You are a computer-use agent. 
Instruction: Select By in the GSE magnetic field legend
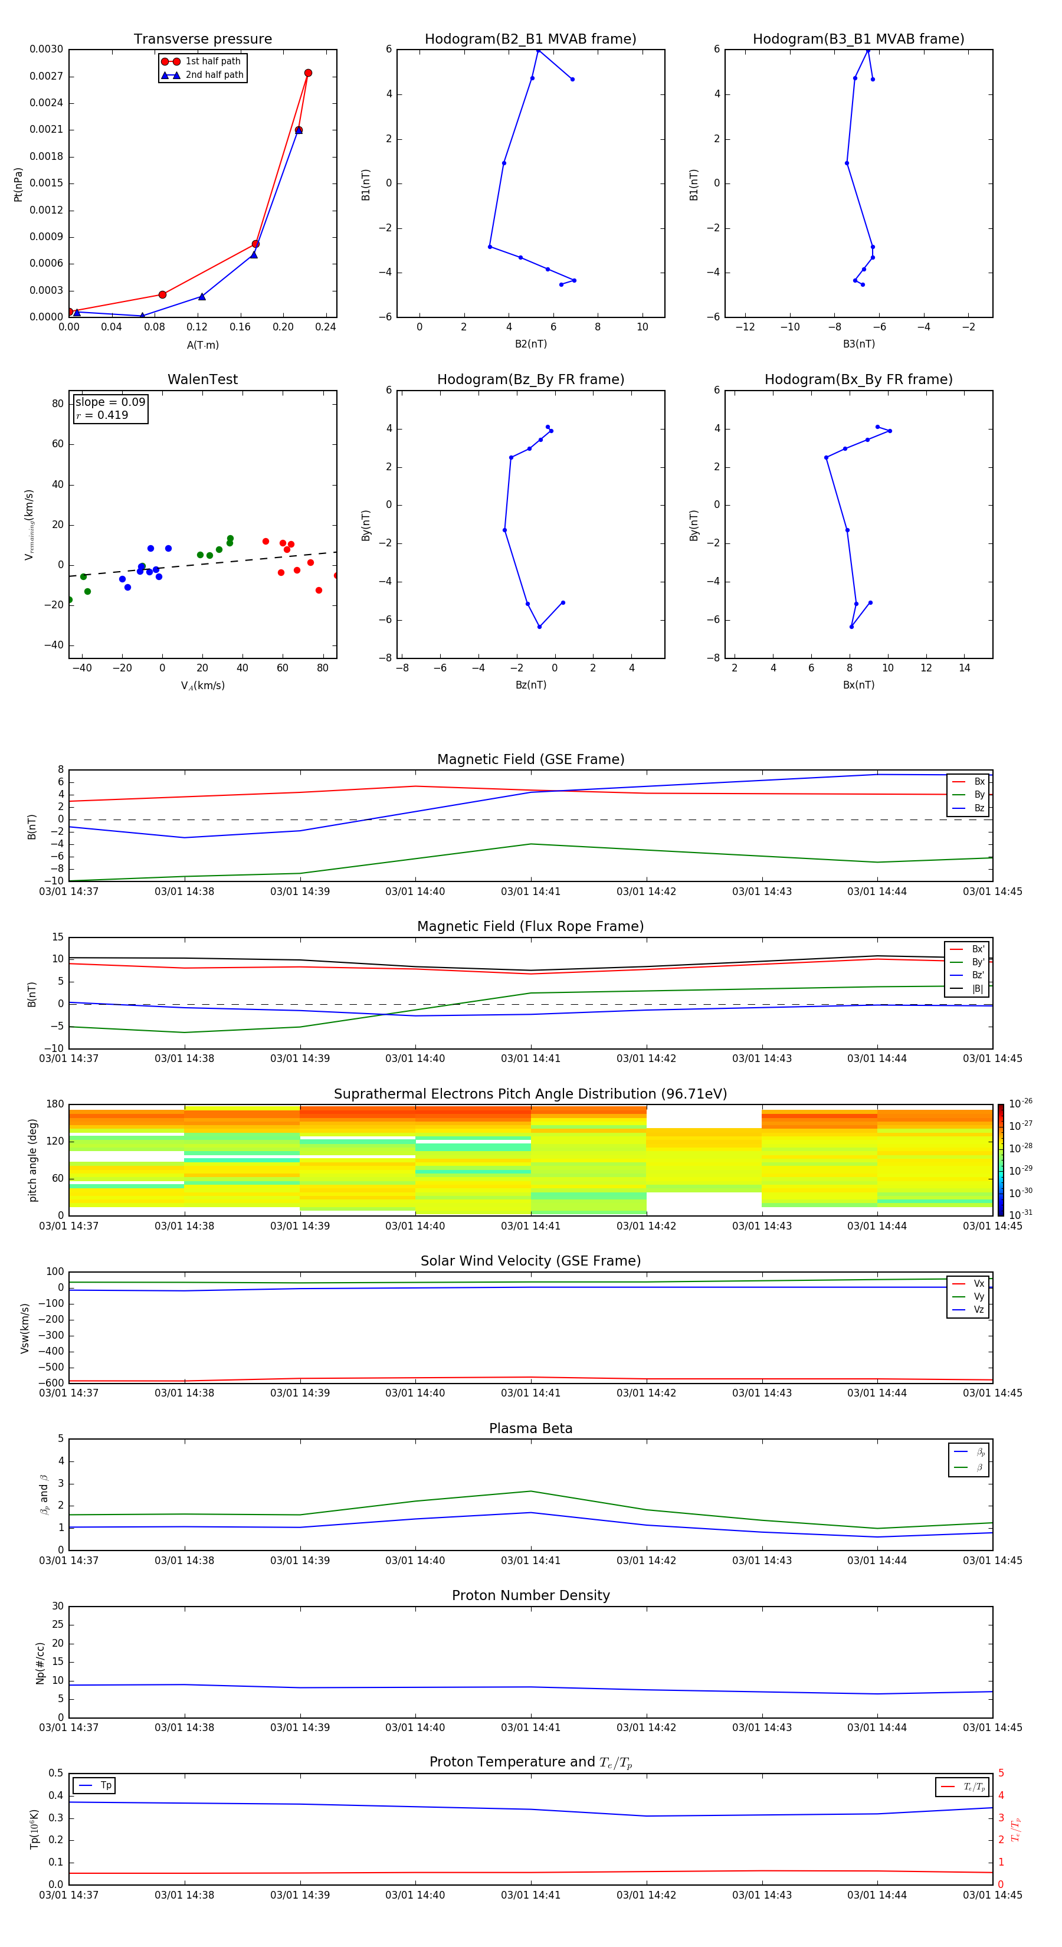point(968,794)
